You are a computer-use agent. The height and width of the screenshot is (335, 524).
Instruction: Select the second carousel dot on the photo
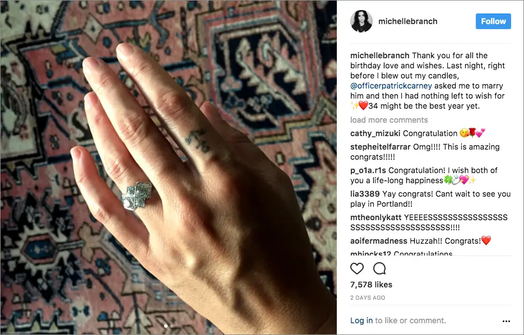coord(171,326)
